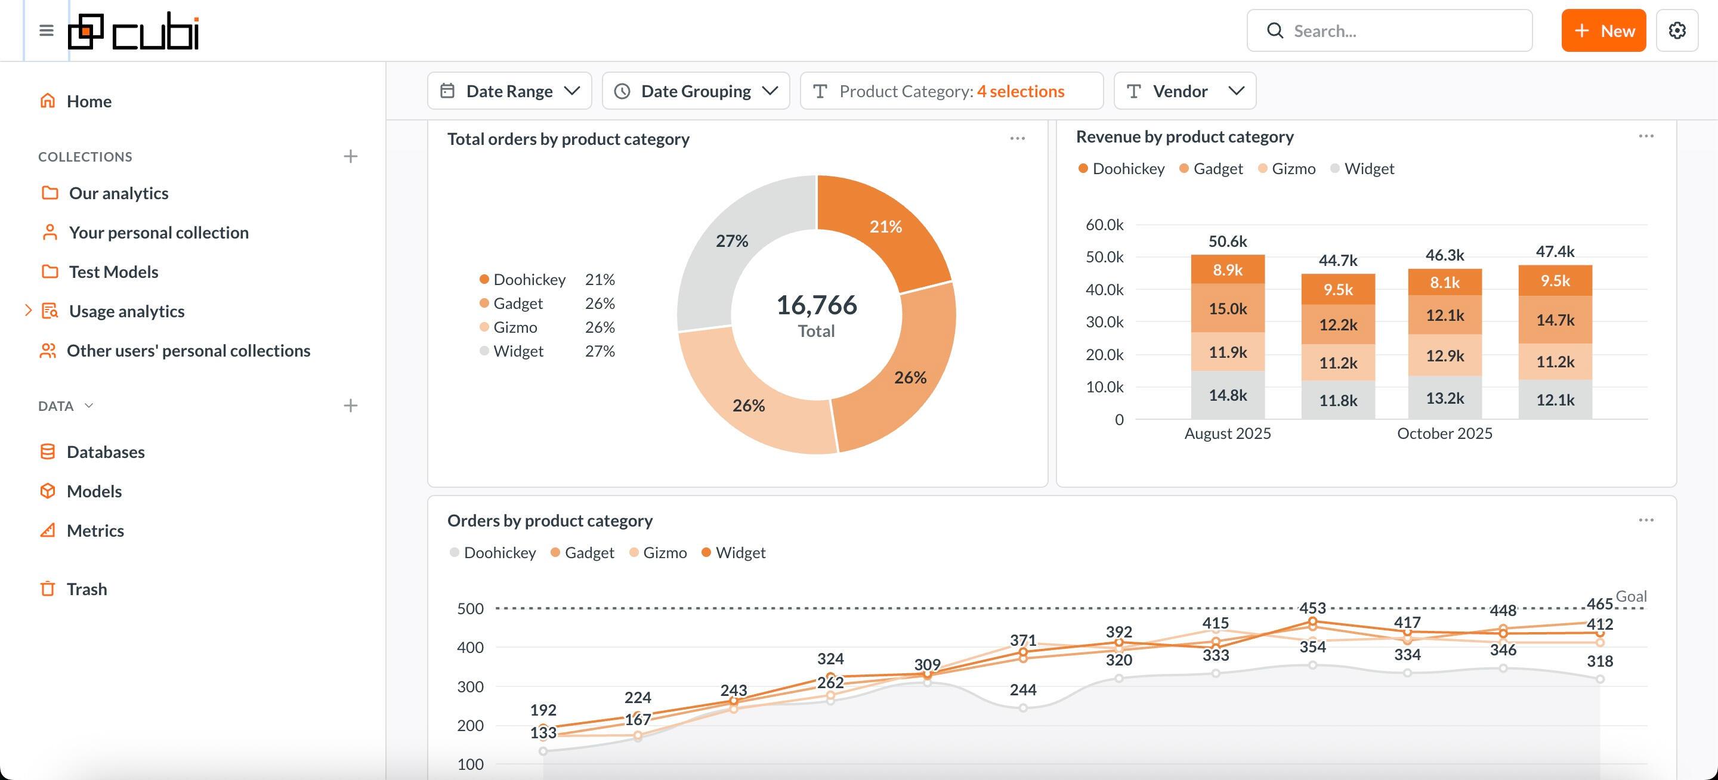
Task: Open settings via the gear icon
Action: click(x=1677, y=30)
